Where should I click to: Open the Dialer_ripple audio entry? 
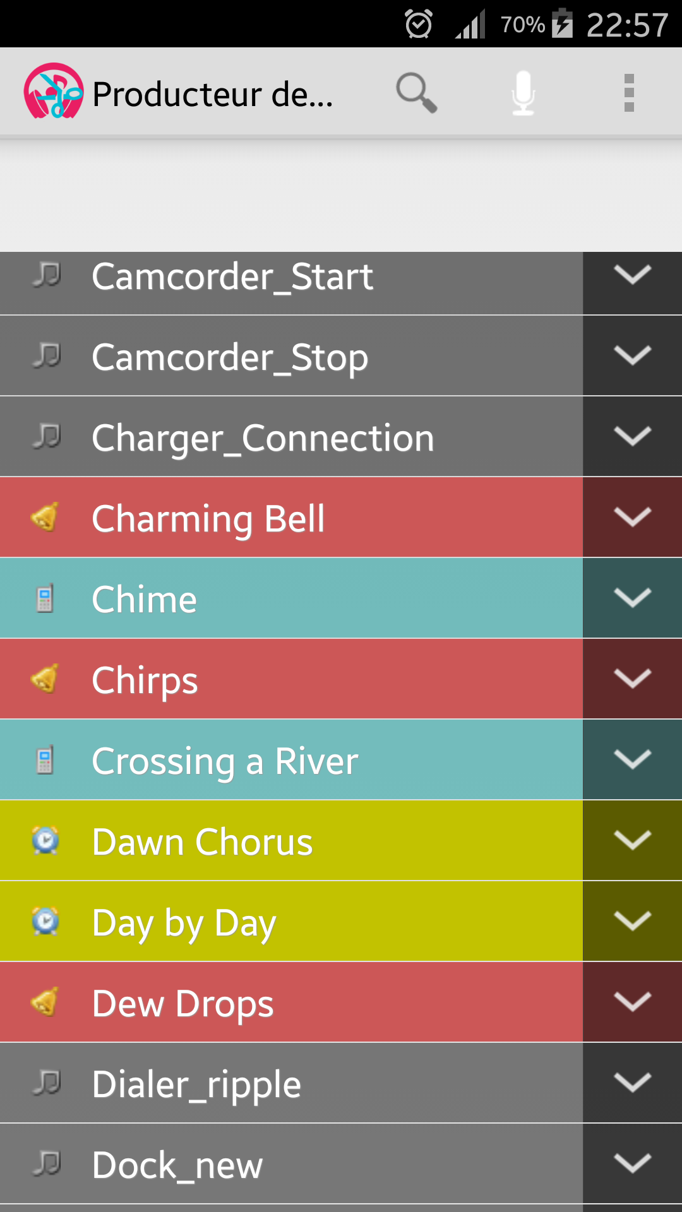291,1083
